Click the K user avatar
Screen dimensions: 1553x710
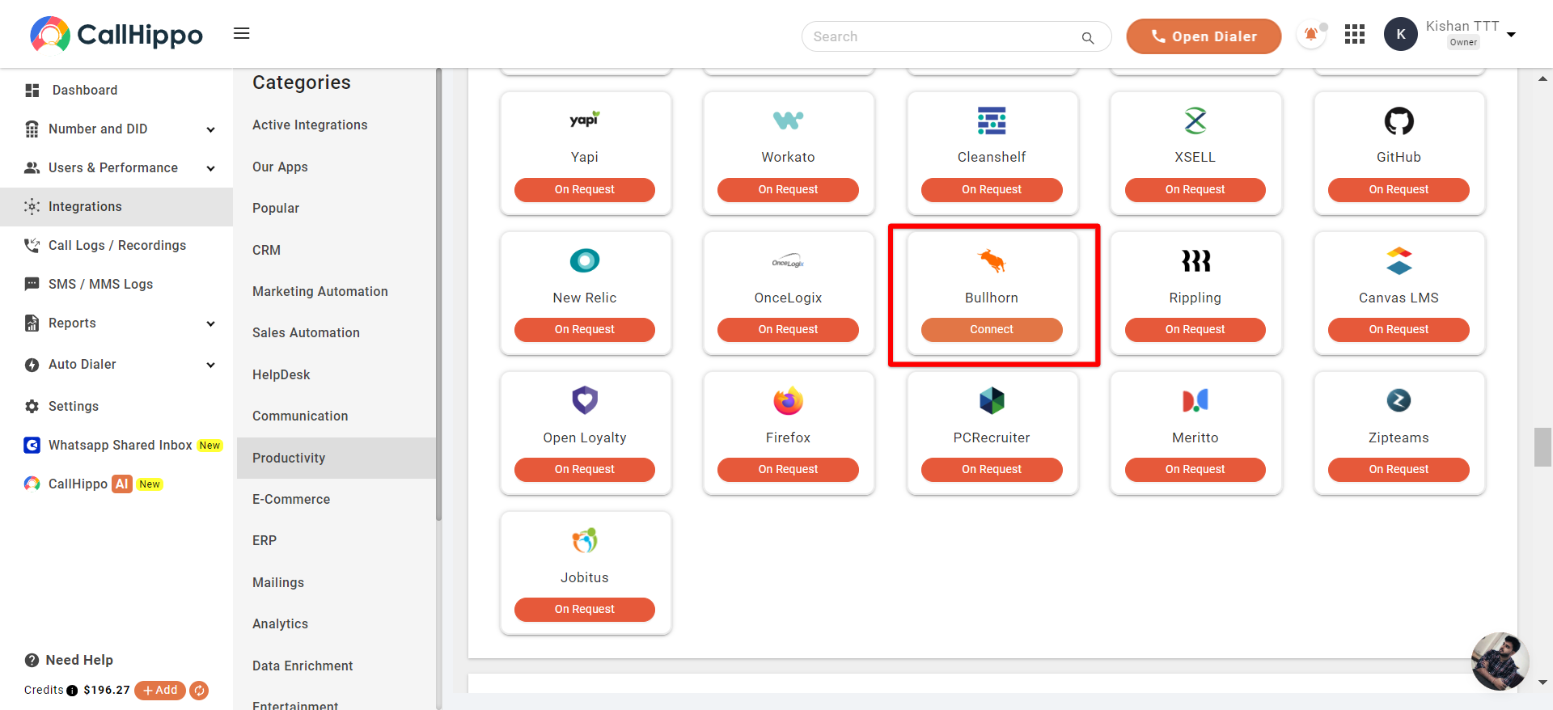(1401, 34)
